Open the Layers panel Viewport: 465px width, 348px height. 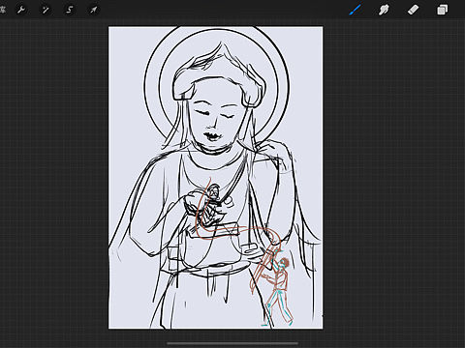442,10
